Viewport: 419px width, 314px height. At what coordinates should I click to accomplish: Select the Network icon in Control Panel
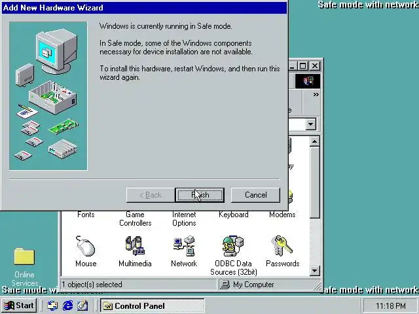point(184,251)
